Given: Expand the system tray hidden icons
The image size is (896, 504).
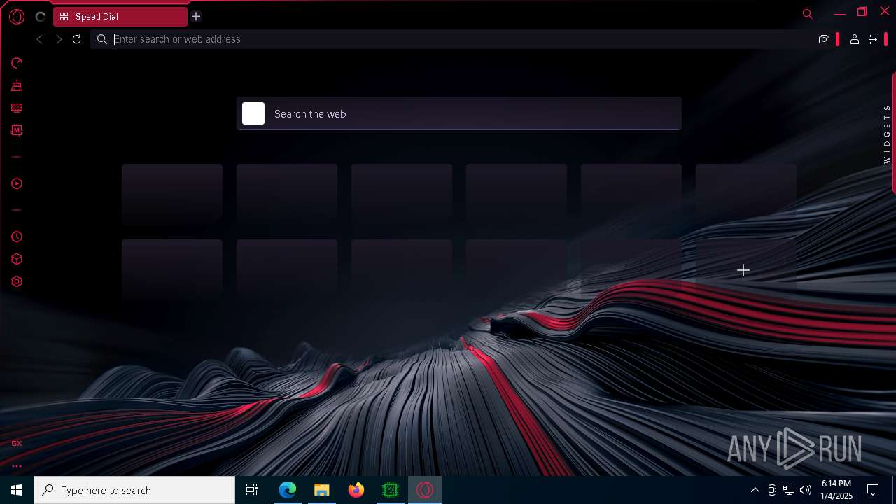Looking at the screenshot, I should (x=755, y=490).
